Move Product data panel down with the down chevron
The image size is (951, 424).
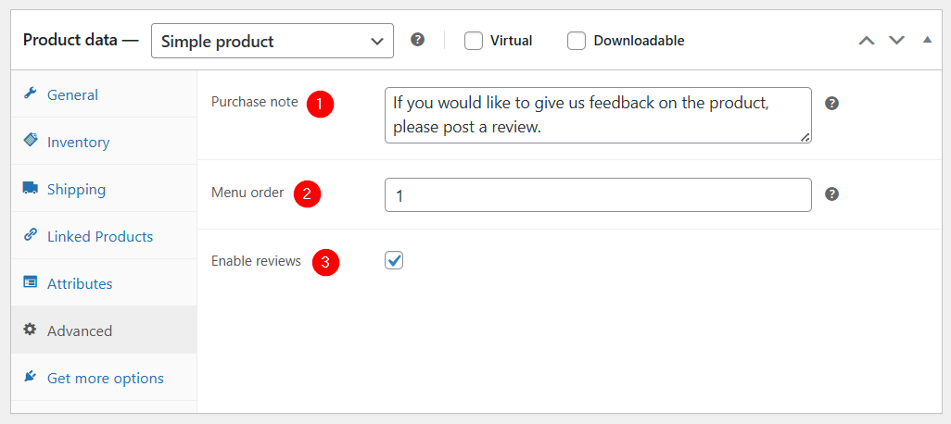click(x=896, y=41)
